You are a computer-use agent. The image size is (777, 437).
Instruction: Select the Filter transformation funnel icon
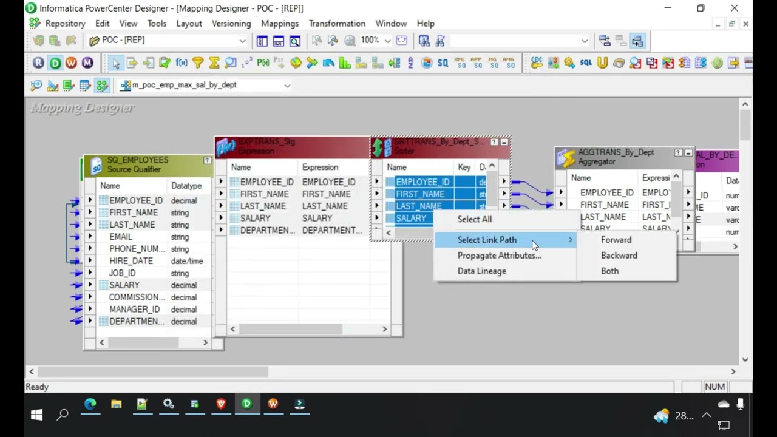(197, 63)
